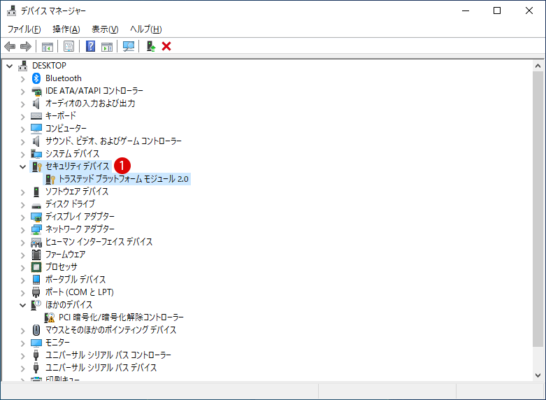Open the 操作(A) menu
The width and height of the screenshot is (546, 400).
coord(66,29)
